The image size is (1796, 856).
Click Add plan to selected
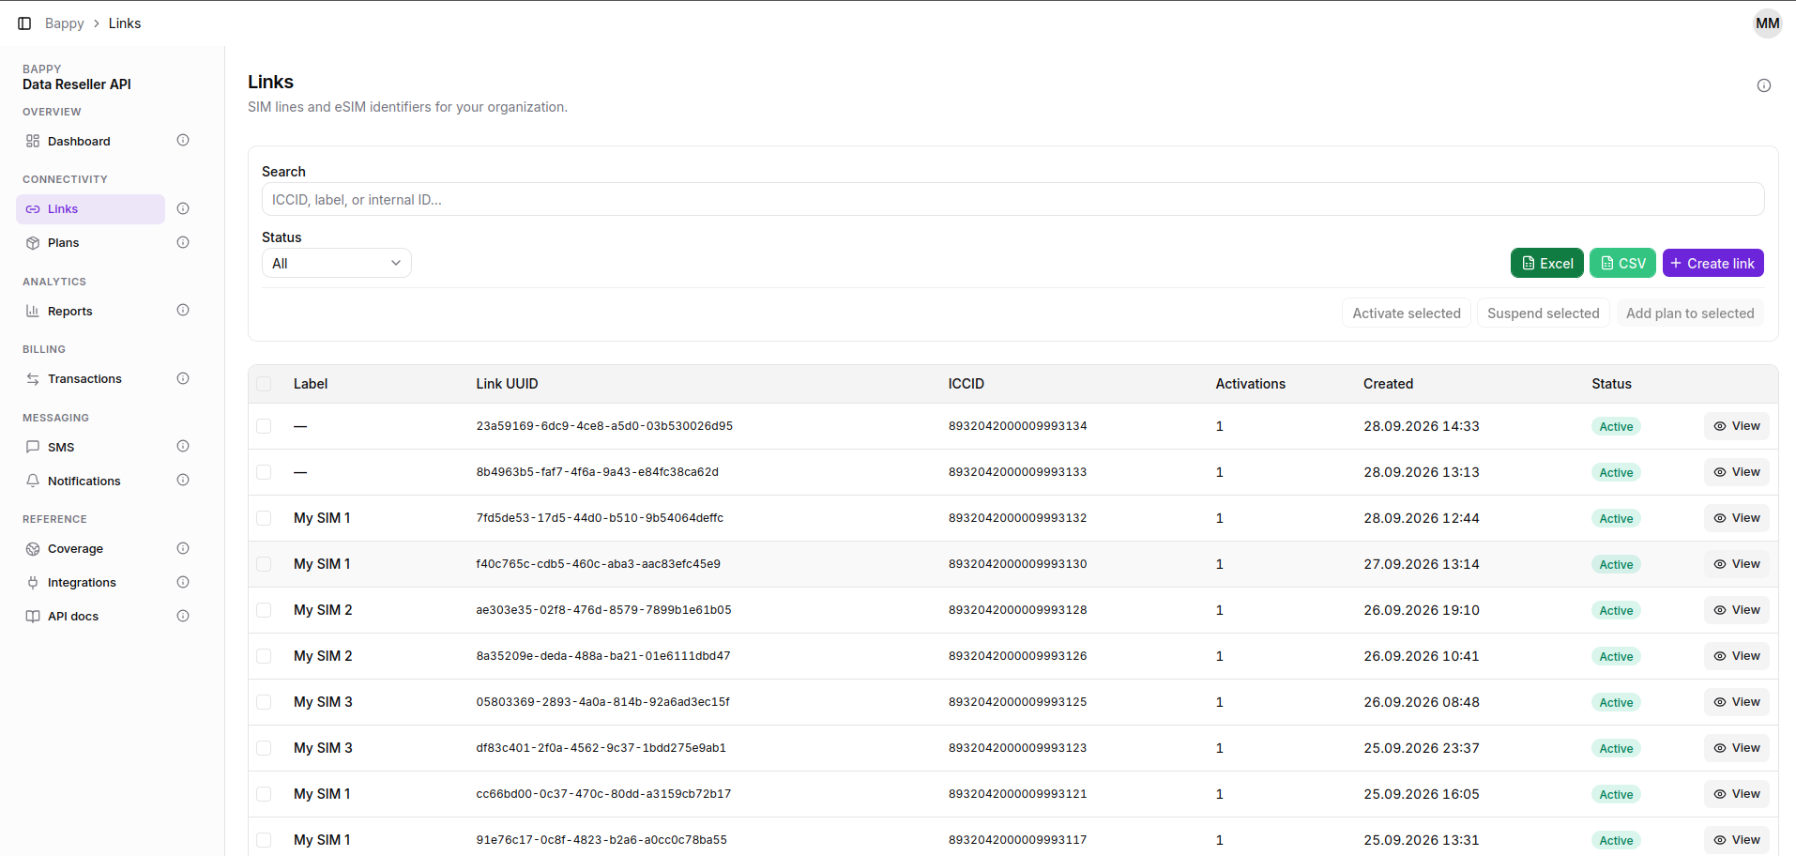click(x=1689, y=313)
